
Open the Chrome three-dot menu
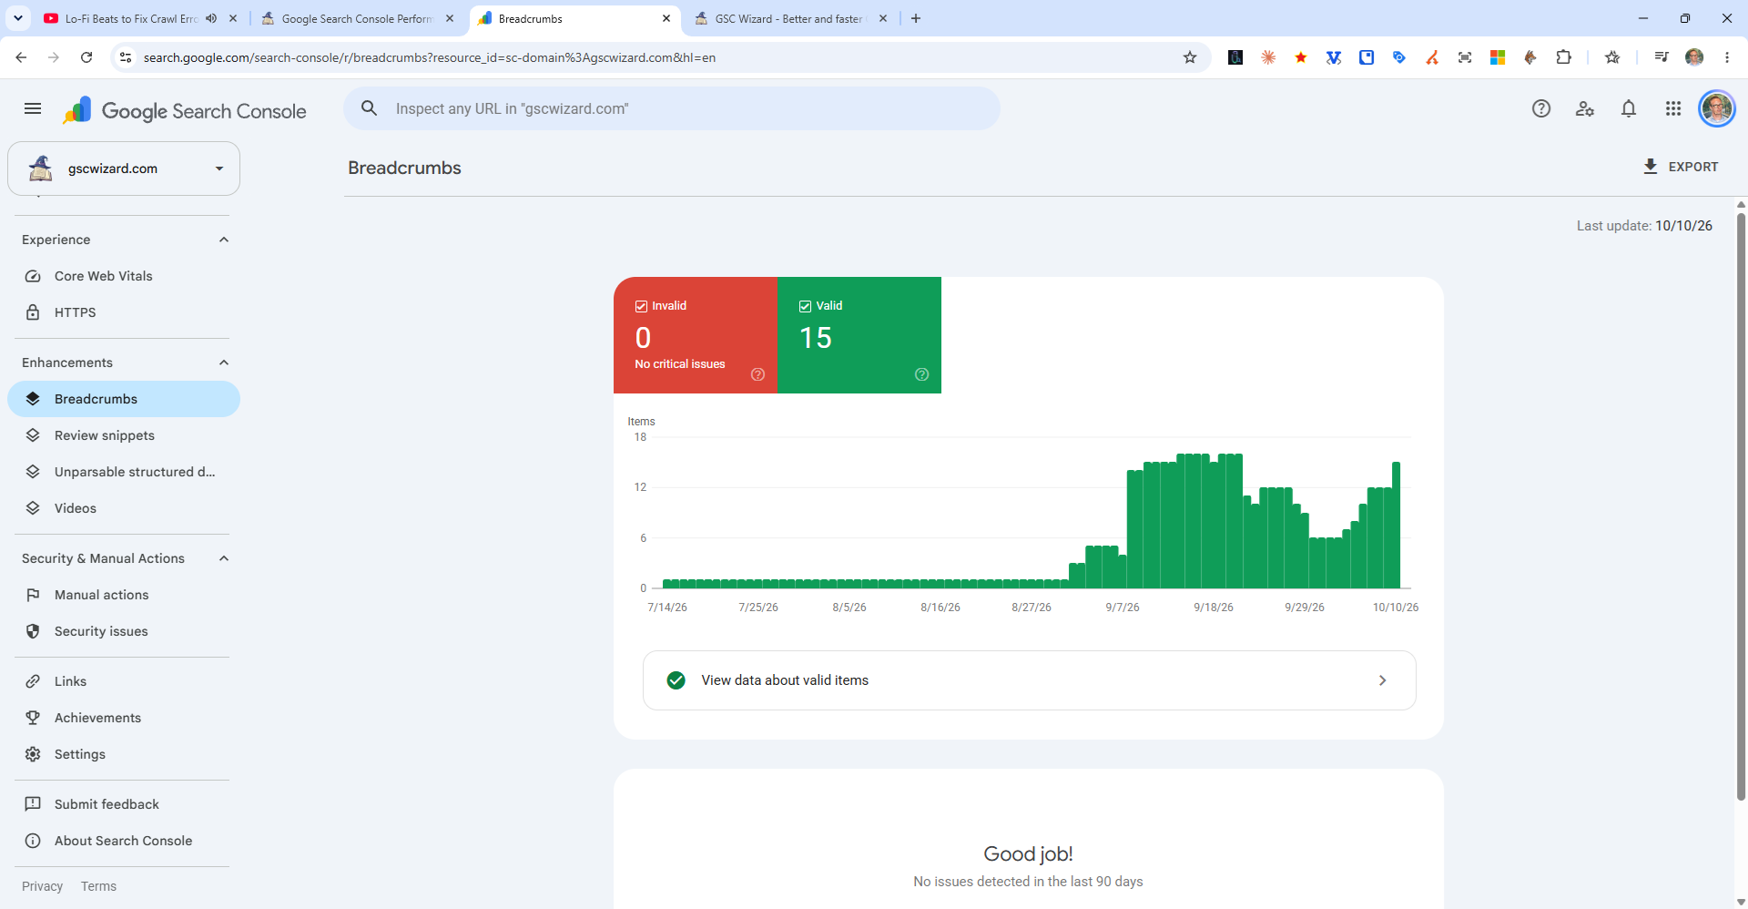click(x=1727, y=57)
